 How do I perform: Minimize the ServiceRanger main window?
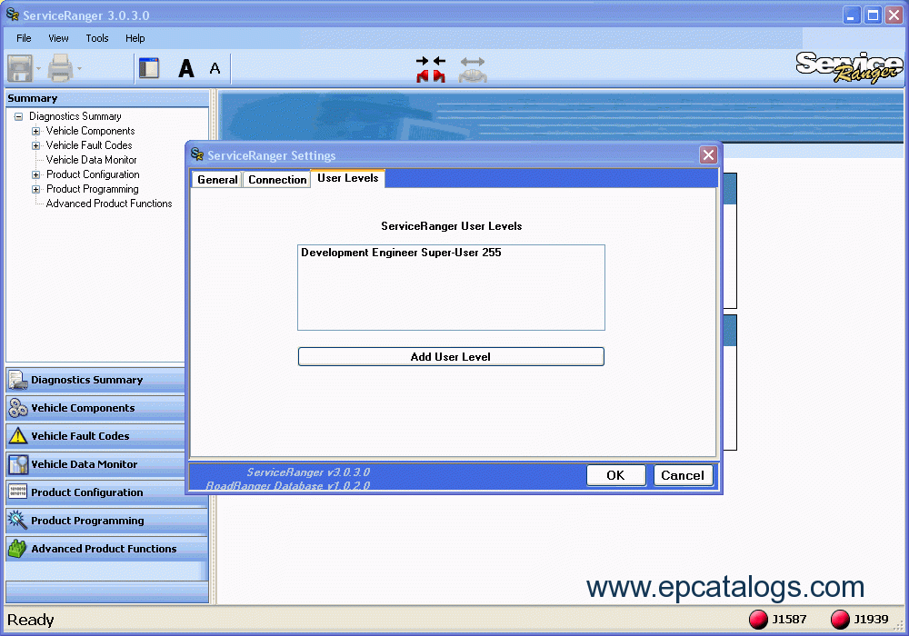click(851, 15)
